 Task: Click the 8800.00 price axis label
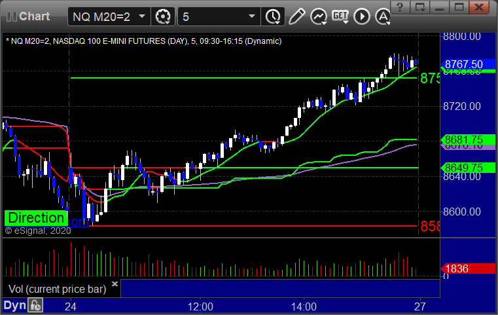click(x=462, y=36)
